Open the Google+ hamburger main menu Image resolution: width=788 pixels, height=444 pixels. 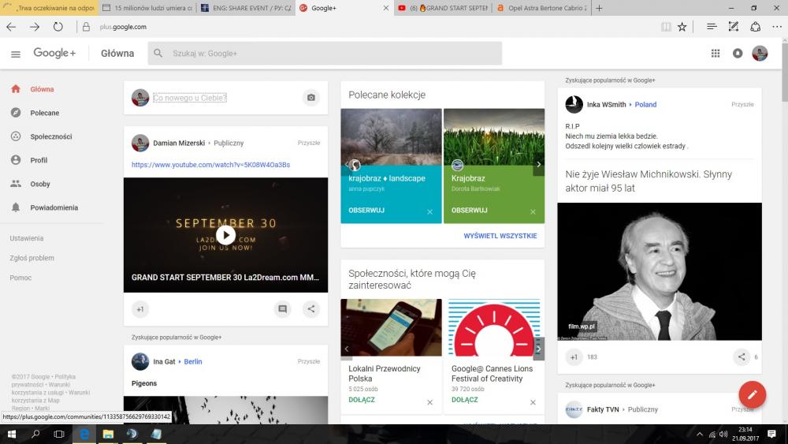pyautogui.click(x=16, y=54)
